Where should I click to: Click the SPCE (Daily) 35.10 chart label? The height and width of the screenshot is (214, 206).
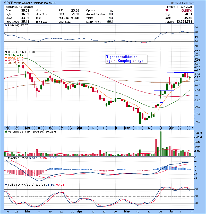[x=21, y=52]
